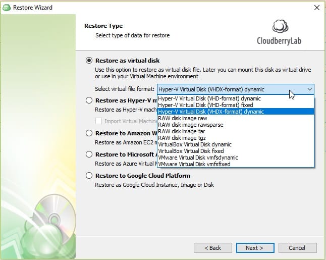Choose VirtualBox Virtual Disk fixed
This screenshot has height=260, width=326.
236,151
